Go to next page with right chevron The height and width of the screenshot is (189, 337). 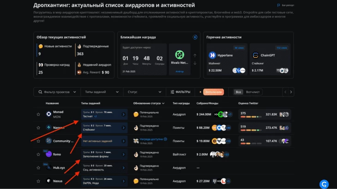291,92
